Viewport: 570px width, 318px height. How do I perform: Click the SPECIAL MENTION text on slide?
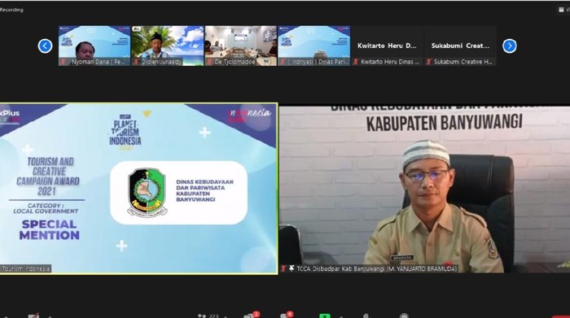point(50,230)
